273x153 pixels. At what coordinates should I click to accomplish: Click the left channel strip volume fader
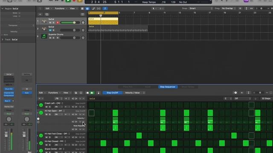(x=6, y=134)
